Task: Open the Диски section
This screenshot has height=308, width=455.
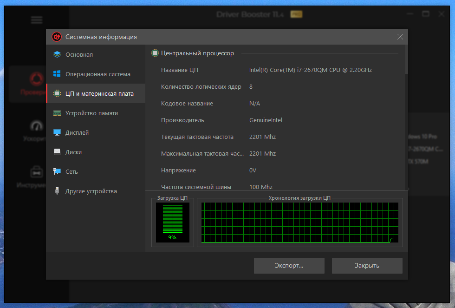Action: [96, 152]
